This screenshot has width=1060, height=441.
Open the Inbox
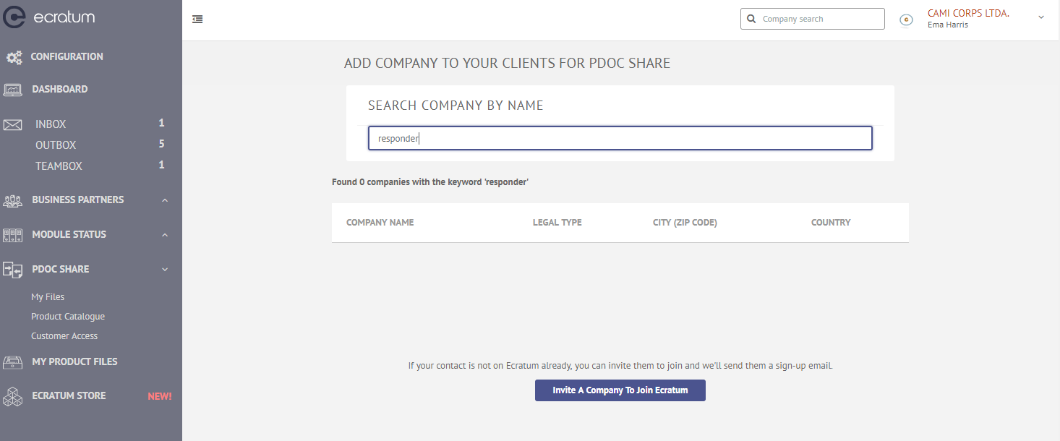[x=51, y=124]
